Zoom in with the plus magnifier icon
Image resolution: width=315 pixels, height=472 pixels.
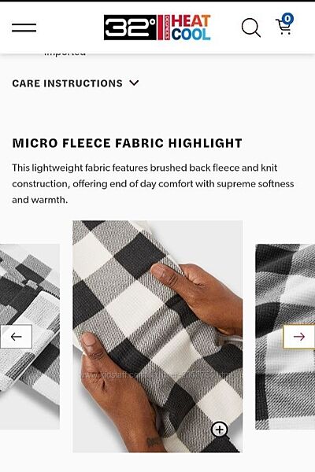click(220, 430)
